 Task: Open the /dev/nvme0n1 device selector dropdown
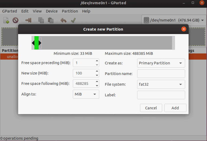coord(174,20)
